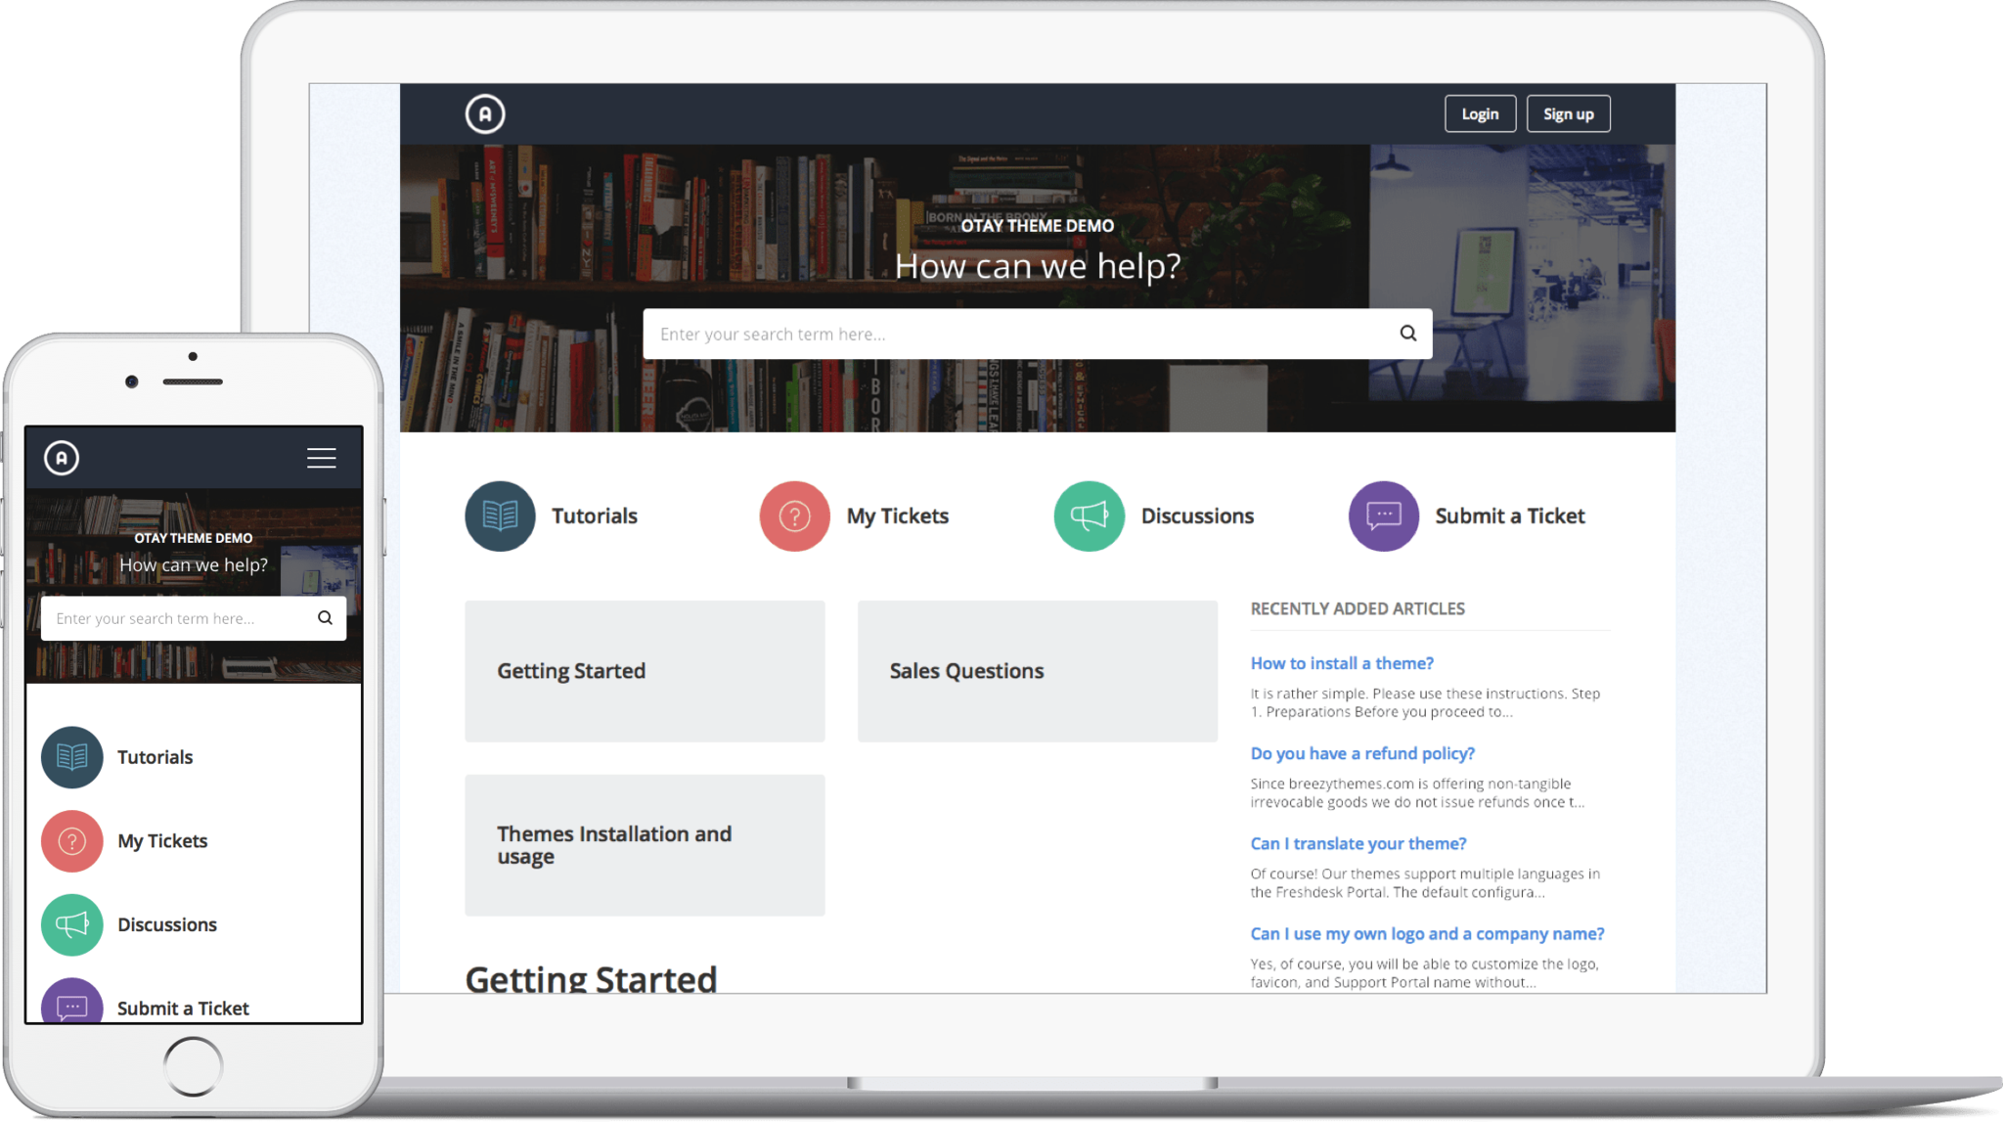This screenshot has height=1122, width=2003.
Task: Open 'Can I translate your theme?' article
Action: tap(1358, 843)
